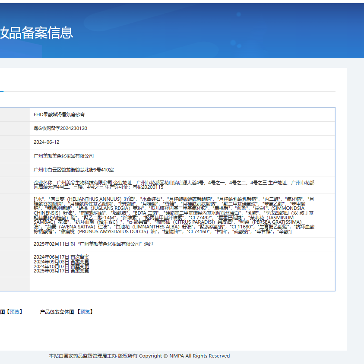Select the active blue tab indicator
Viewport: 364px width, 364px height.
(x=1, y=91)
